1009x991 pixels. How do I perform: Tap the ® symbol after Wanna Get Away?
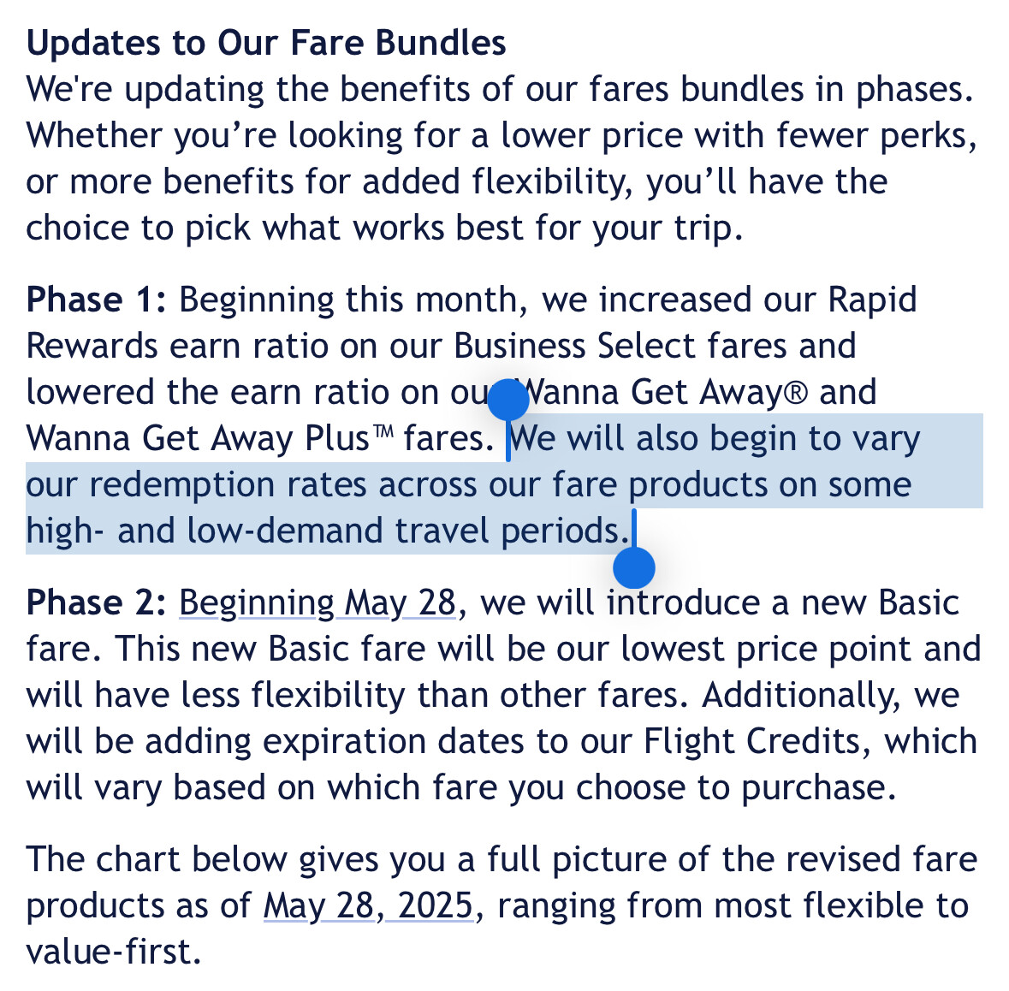(795, 393)
